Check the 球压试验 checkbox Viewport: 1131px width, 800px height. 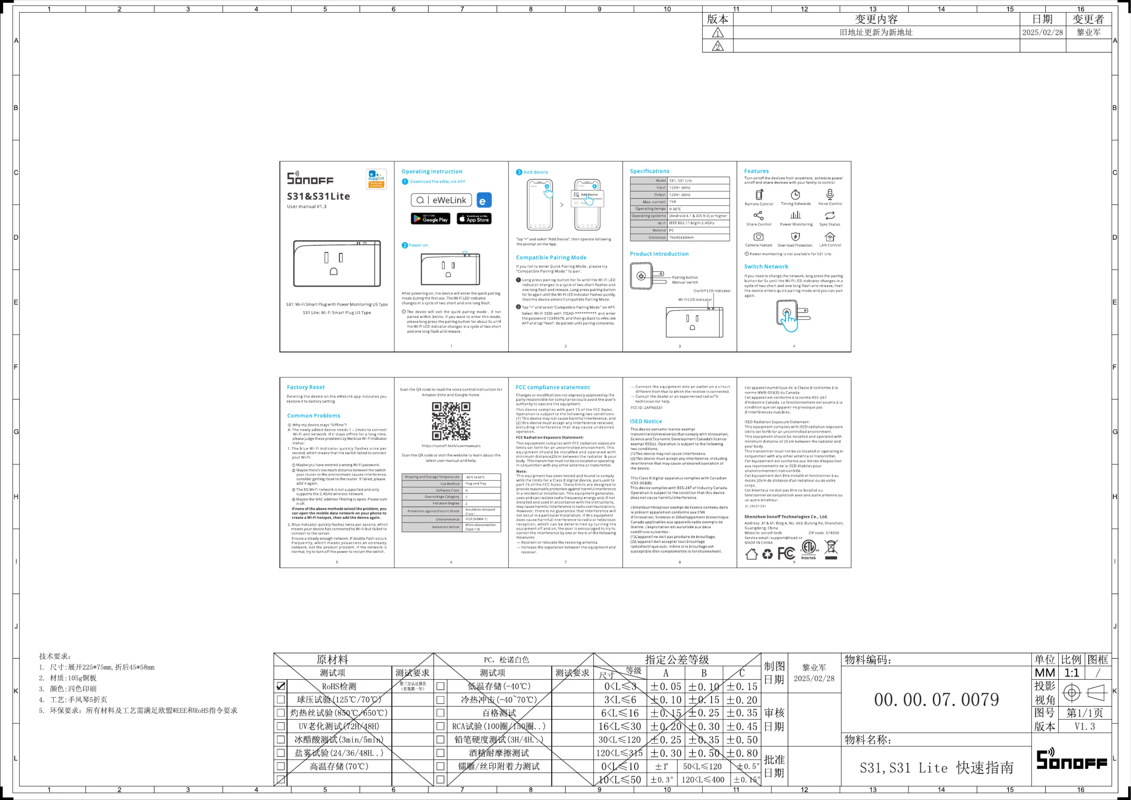tap(281, 700)
